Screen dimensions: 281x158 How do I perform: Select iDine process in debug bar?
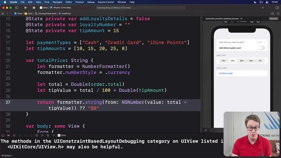[62, 135]
